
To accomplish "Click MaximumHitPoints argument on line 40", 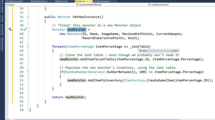I will click(x=137, y=34).
